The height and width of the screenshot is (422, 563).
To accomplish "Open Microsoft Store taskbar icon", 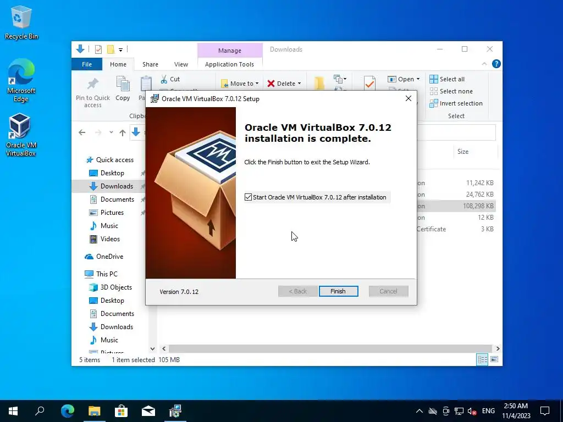I will [121, 411].
